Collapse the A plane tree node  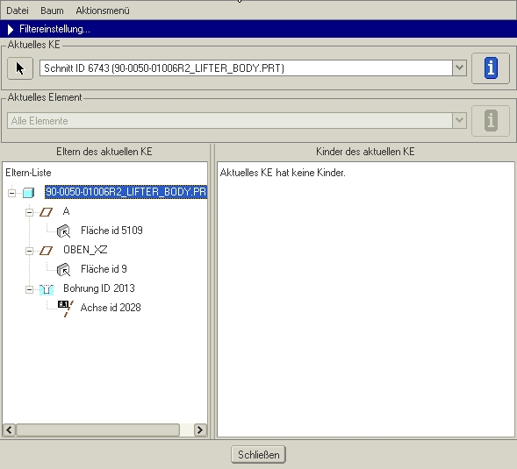coord(29,212)
